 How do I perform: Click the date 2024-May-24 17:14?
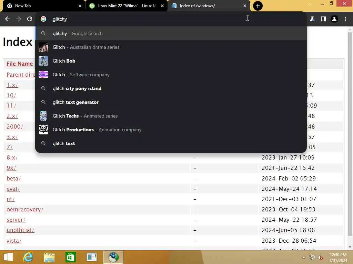point(289,189)
